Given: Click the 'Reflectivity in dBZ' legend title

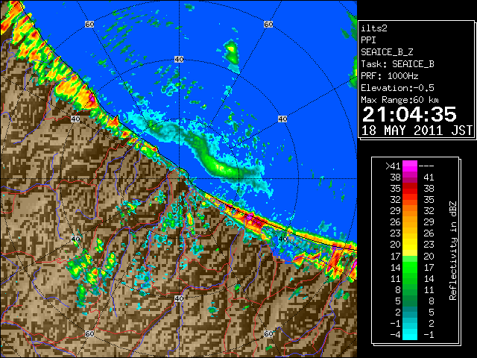Looking at the screenshot, I should (x=453, y=251).
